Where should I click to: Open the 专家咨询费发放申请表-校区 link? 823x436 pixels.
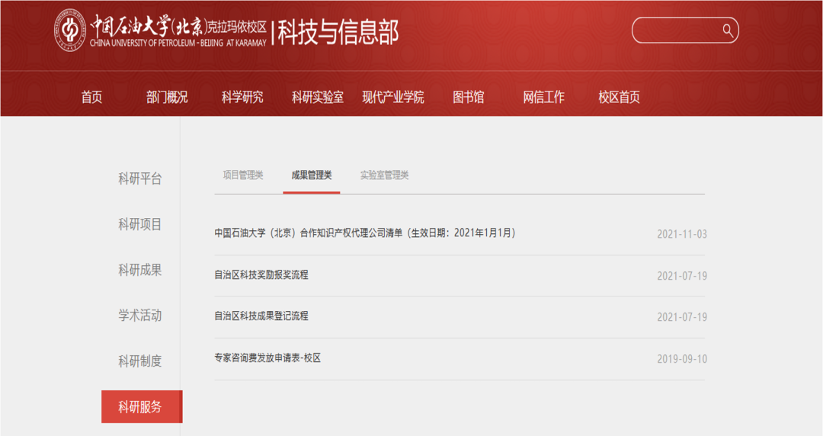pyautogui.click(x=267, y=357)
